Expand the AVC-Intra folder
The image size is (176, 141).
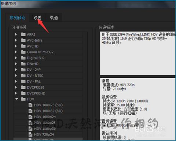16,40
